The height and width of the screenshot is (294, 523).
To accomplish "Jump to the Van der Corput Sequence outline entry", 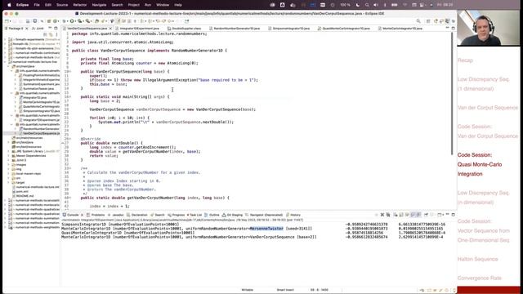I will coord(488,108).
